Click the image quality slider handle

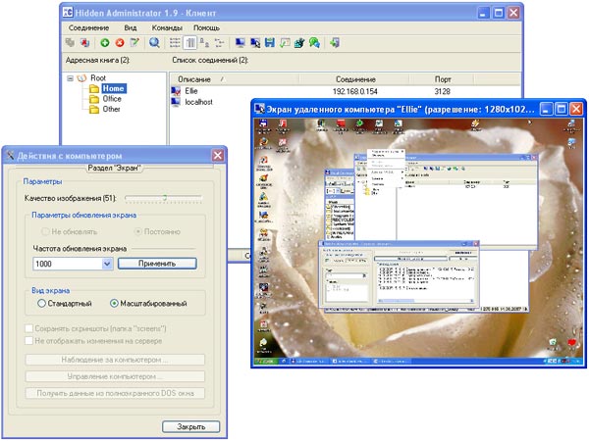165,198
